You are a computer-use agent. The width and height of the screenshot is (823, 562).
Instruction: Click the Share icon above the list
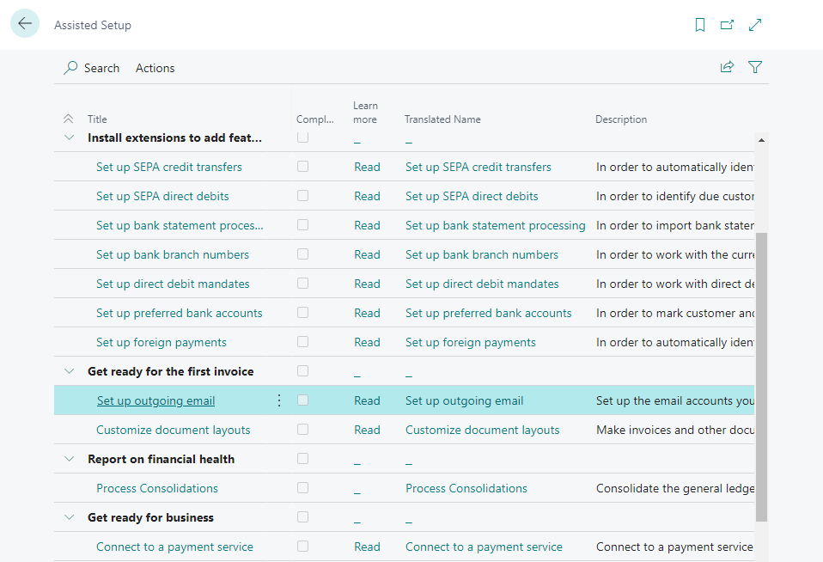click(x=727, y=66)
